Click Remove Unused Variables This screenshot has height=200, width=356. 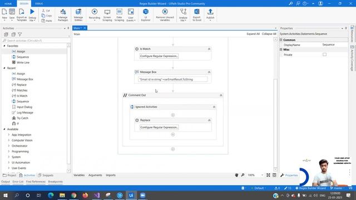coord(165,15)
